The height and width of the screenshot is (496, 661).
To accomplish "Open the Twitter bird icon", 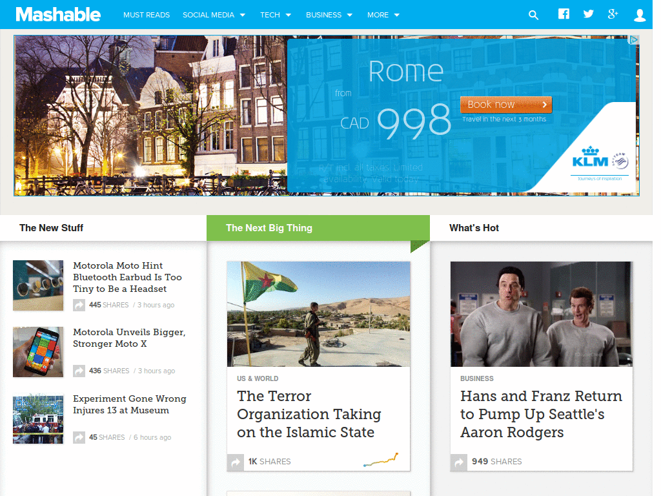I will [589, 14].
